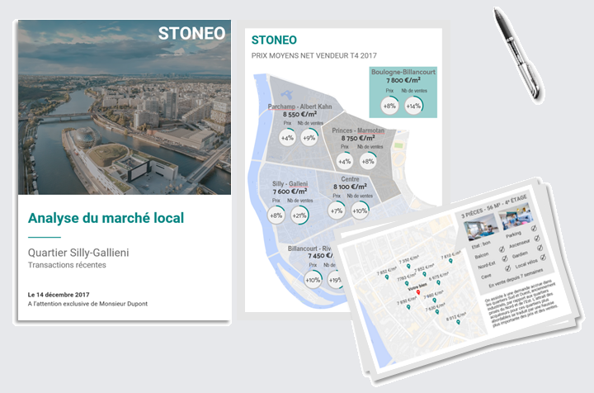Screen dimensions: 594x393
Task: Click the Boulogne-Billancourt +14% sales gauge
Action: [413, 106]
